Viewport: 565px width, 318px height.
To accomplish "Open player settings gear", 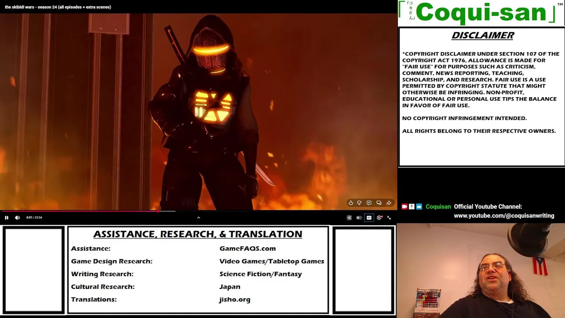I will coord(379,217).
